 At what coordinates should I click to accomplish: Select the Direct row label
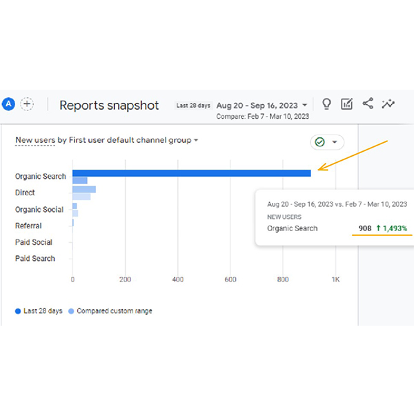point(25,193)
